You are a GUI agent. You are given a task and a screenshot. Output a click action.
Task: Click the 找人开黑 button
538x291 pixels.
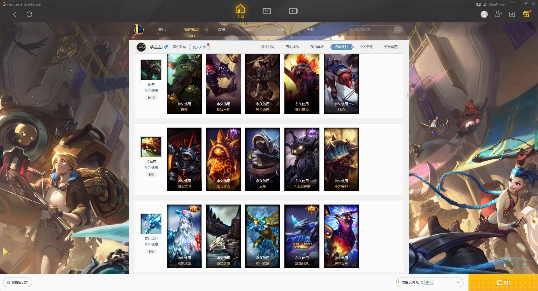[199, 47]
